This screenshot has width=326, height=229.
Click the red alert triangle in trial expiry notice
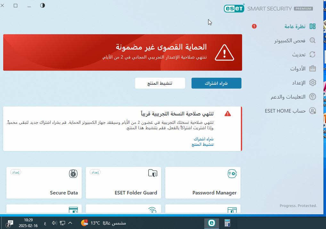point(228,114)
